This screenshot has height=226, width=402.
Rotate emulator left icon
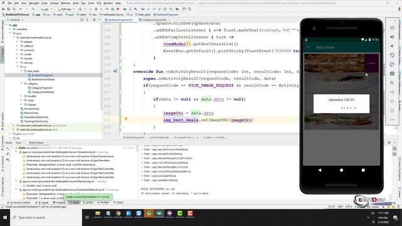392,55
